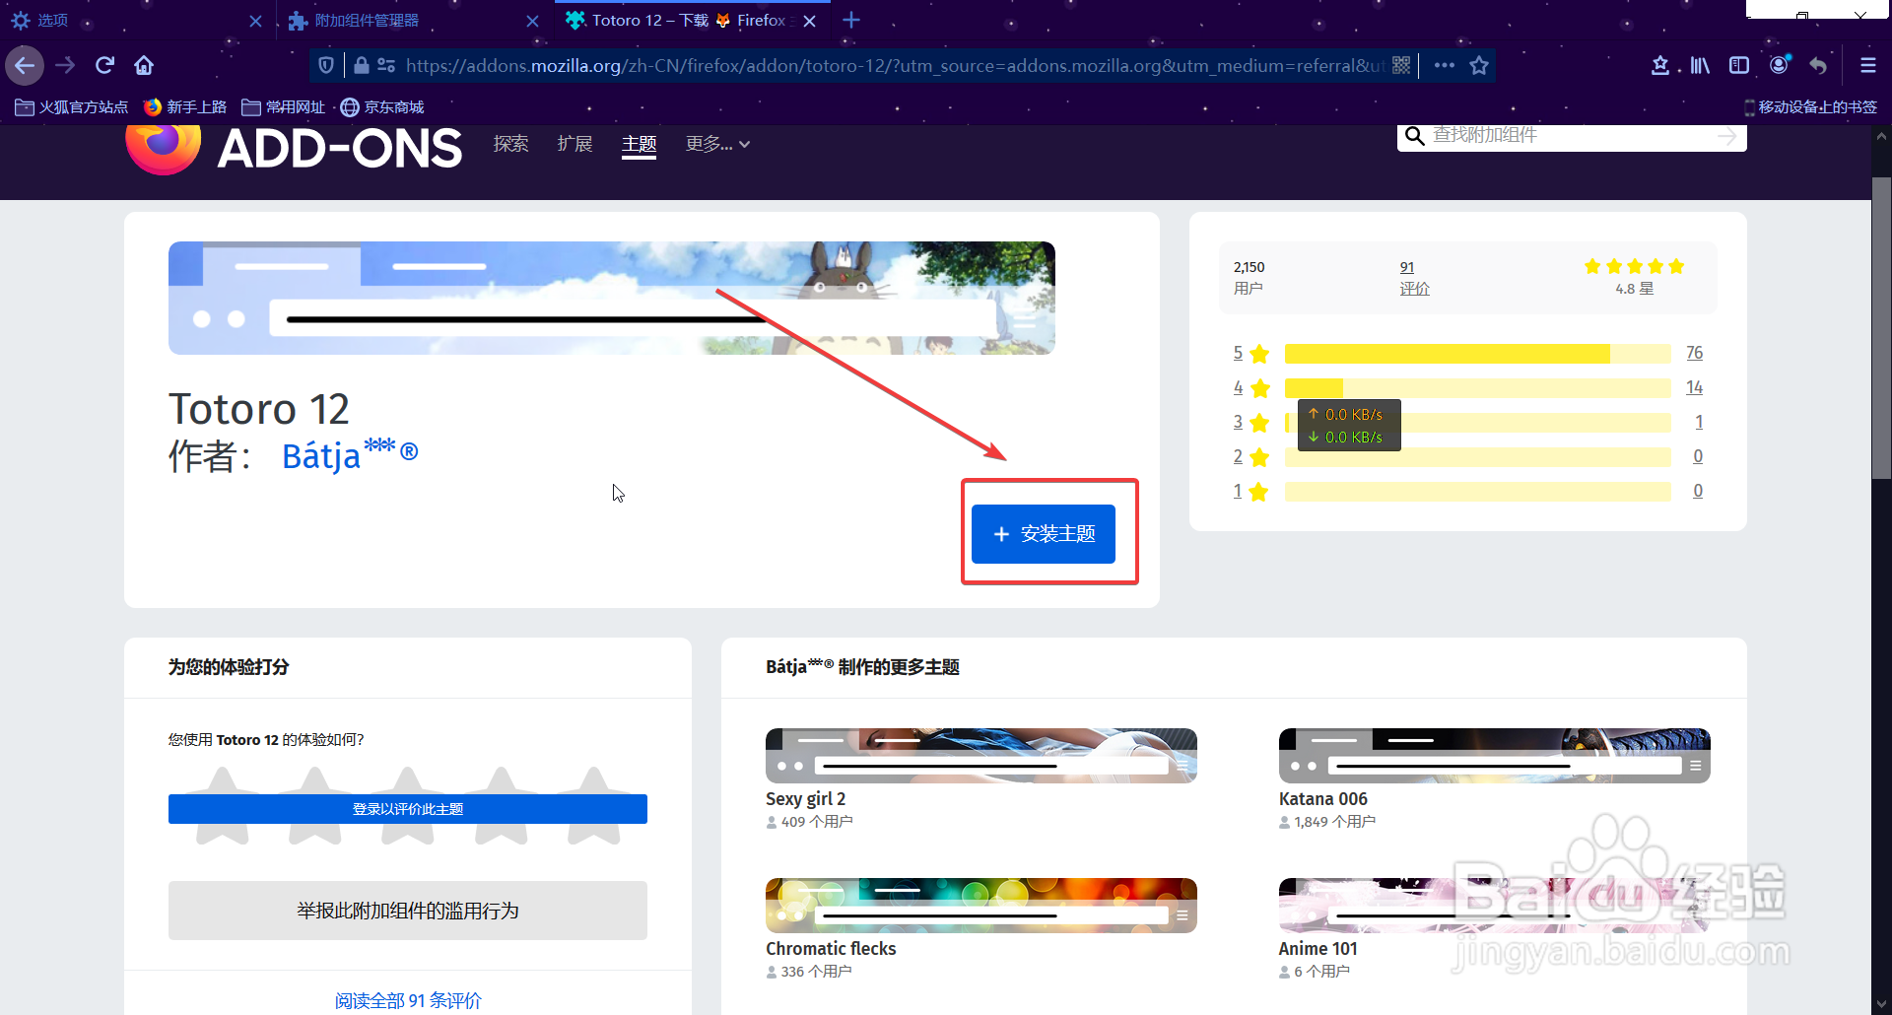The width and height of the screenshot is (1892, 1015).
Task: Click the address bar URL
Action: coord(895,66)
